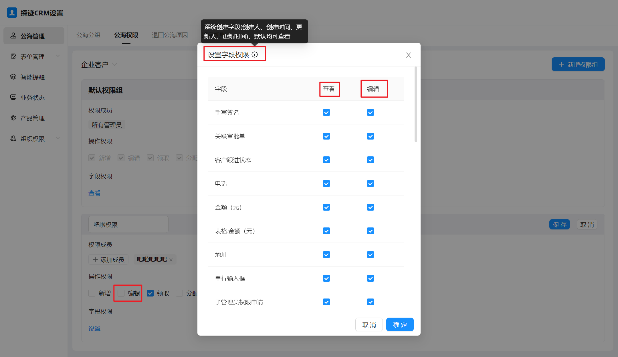Click the dialog's vertical scrollbar
The height and width of the screenshot is (357, 618).
(416, 104)
